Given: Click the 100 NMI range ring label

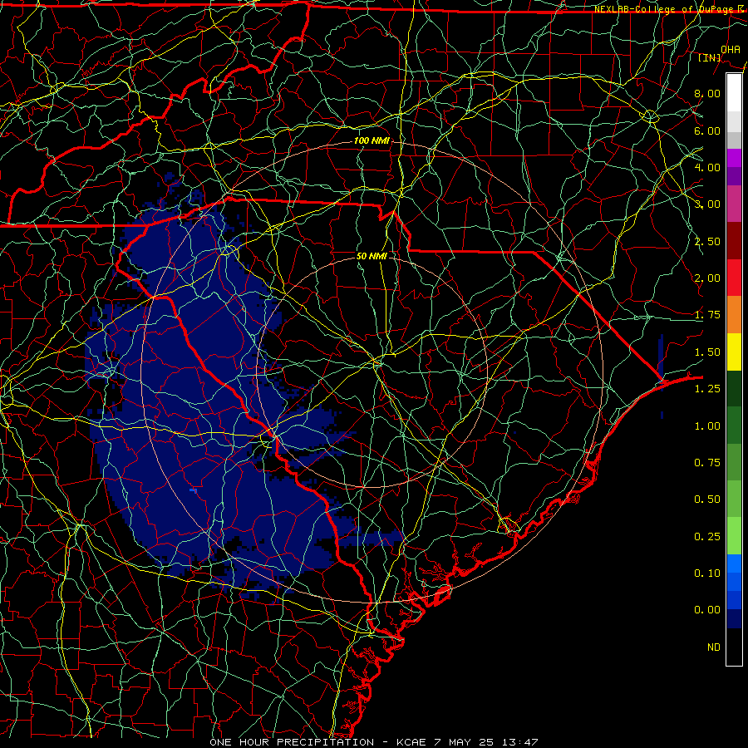Looking at the screenshot, I should tap(372, 140).
